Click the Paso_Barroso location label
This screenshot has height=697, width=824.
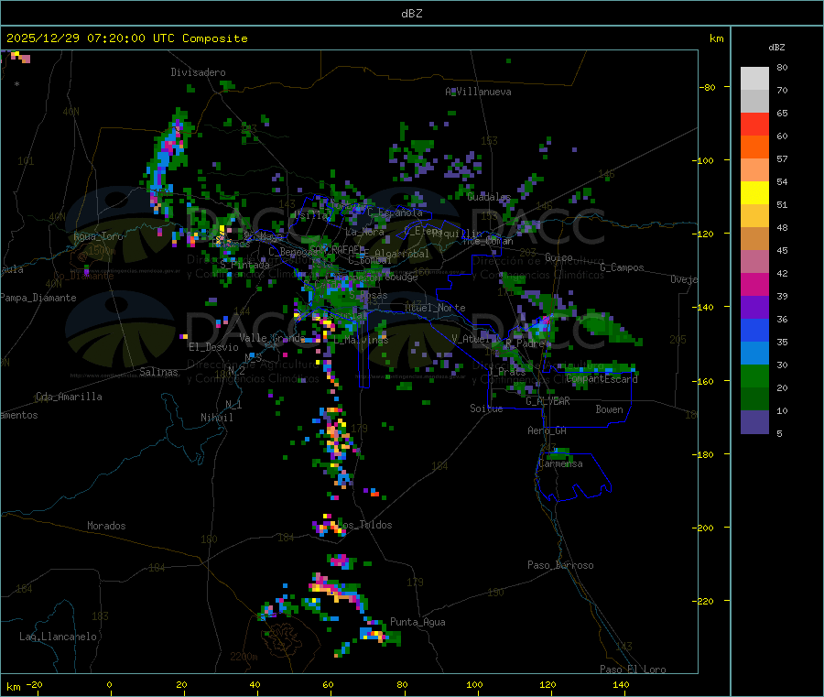pos(560,565)
